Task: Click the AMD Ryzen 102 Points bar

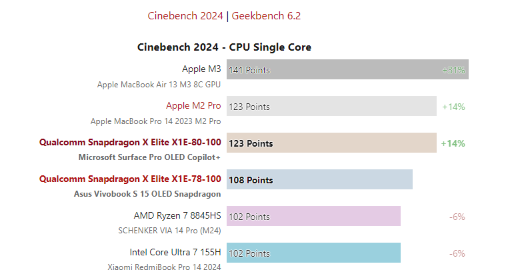Action: click(x=313, y=216)
